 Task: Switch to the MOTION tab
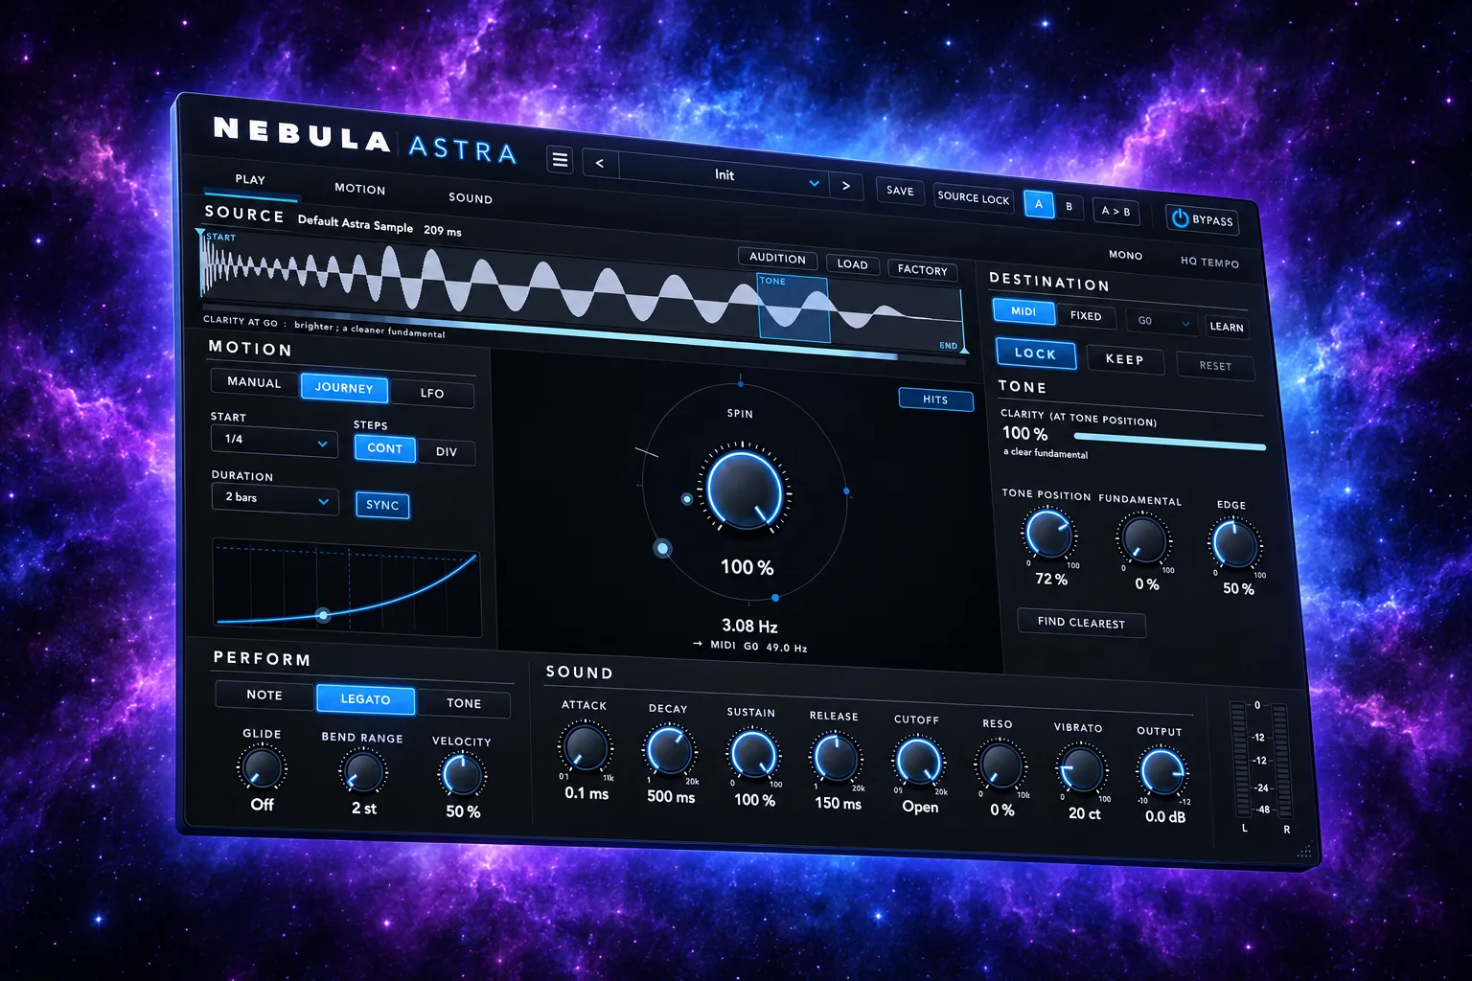(359, 189)
